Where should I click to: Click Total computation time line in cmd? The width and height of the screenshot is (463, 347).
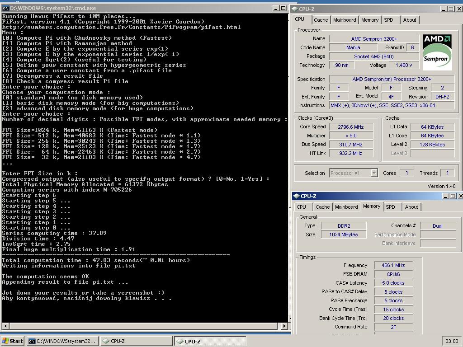96,260
